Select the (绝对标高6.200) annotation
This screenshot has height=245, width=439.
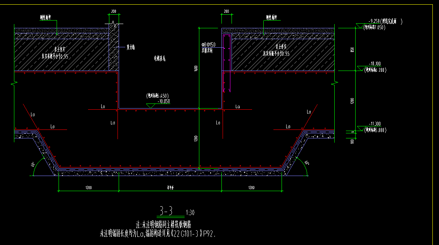click(375, 70)
